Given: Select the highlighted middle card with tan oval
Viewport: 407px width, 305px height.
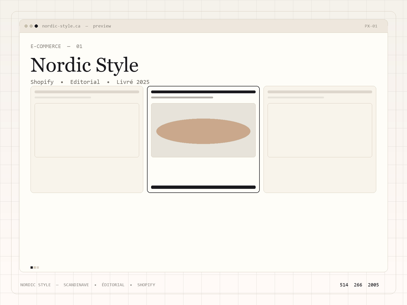Looking at the screenshot, I should tap(203, 140).
